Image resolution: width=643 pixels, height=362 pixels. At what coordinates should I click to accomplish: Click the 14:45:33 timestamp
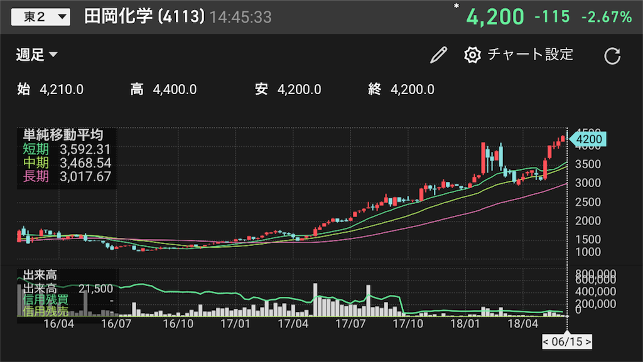click(x=240, y=17)
